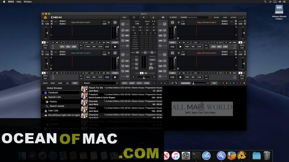289x162 pixels.
Task: Toggle headphone cue on deck 4
Action: pyautogui.click(x=172, y=53)
